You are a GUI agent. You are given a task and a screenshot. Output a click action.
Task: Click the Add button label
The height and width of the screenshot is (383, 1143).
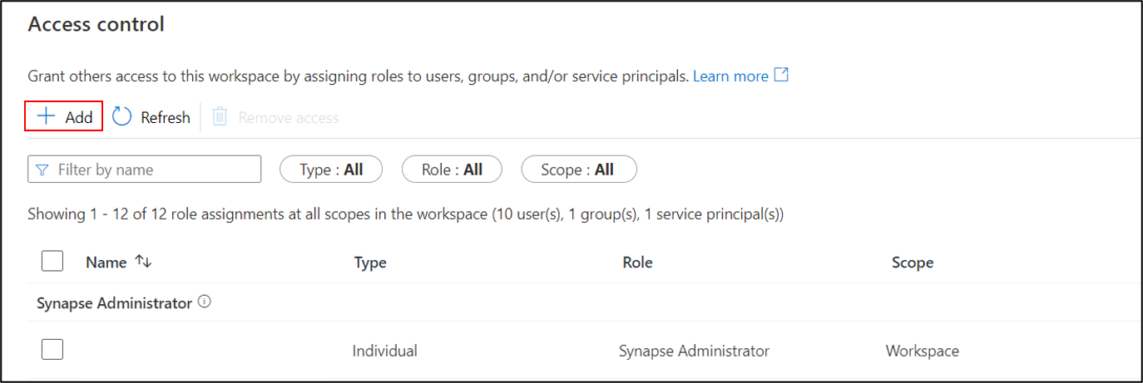pyautogui.click(x=79, y=117)
